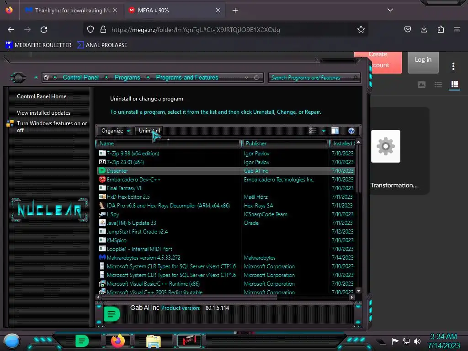Select Embarcadero Dev-C++ entry
Screen dimensions: 468x351
pos(226,179)
